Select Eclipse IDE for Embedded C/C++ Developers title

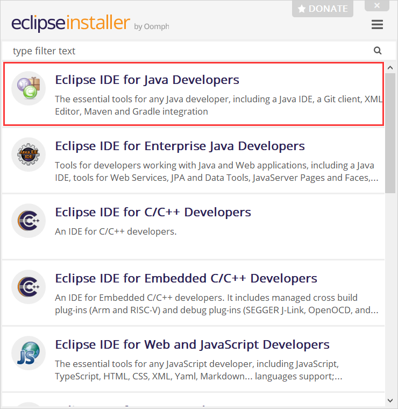tap(186, 279)
